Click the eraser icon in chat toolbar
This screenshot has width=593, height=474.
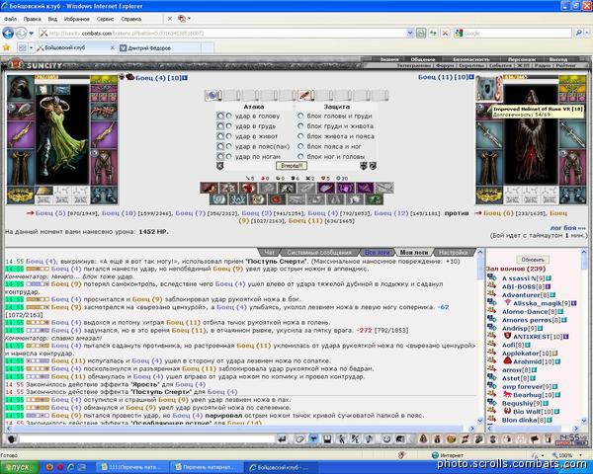300,439
